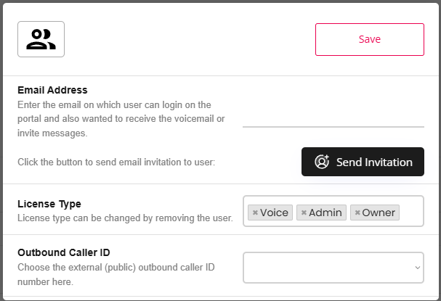Focus the Email Address input field
Screen dimensions: 441x301
point(333,120)
